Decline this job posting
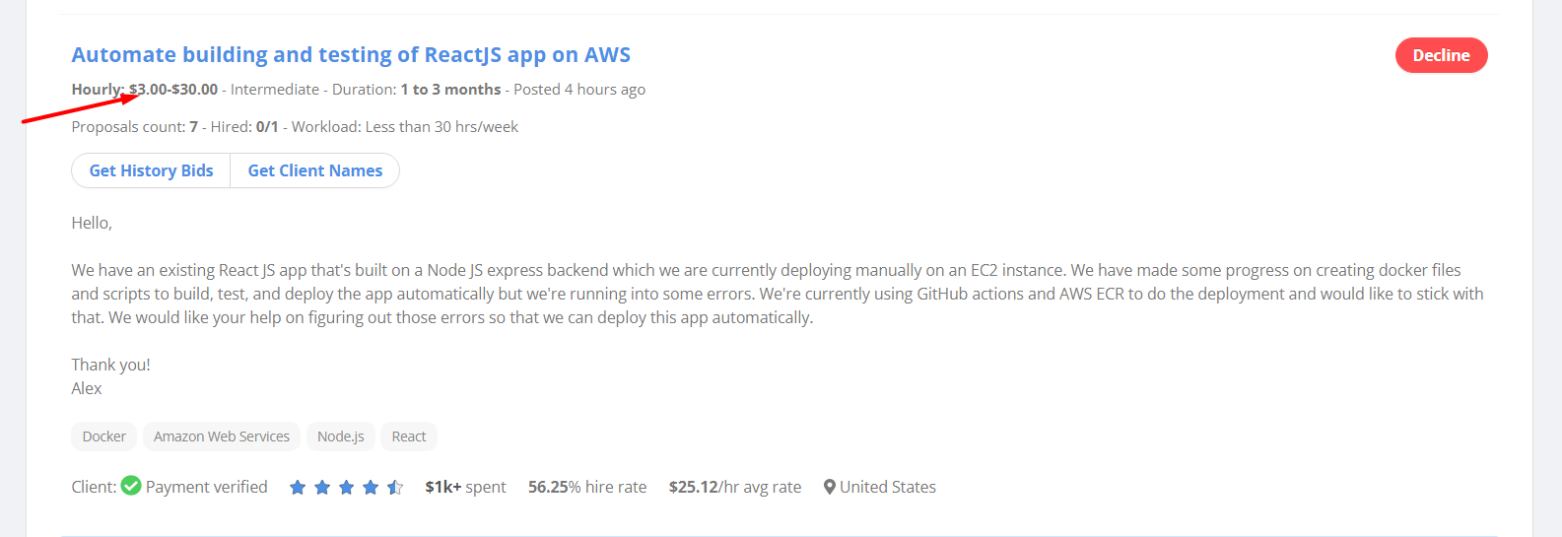1562x537 pixels. pyautogui.click(x=1441, y=55)
